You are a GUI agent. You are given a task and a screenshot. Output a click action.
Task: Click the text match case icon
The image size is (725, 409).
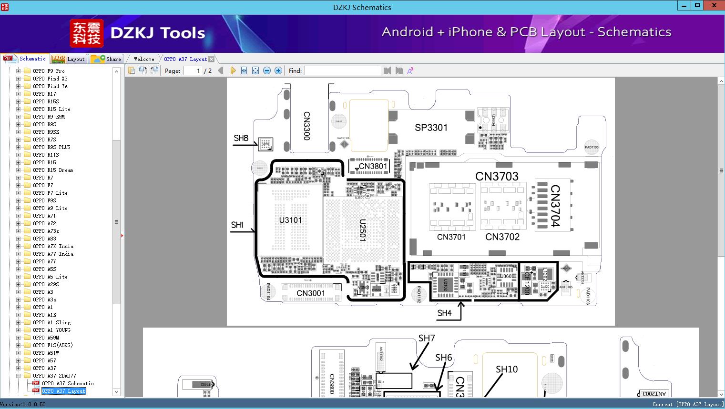point(410,70)
